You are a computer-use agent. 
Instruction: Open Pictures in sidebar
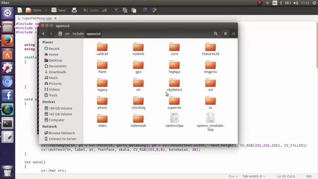[53, 84]
